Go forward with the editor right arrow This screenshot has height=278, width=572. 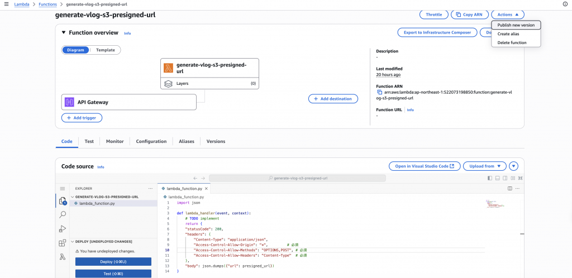tap(203, 178)
